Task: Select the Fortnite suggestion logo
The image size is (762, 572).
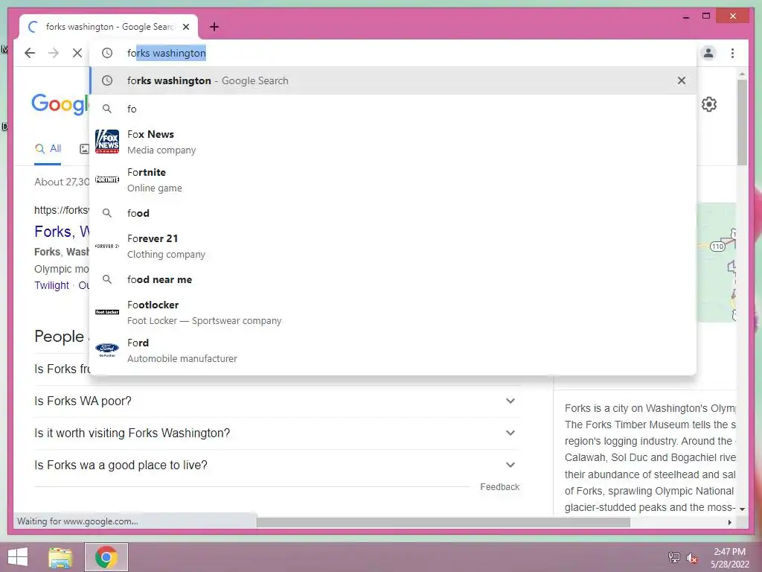Action: tap(107, 179)
